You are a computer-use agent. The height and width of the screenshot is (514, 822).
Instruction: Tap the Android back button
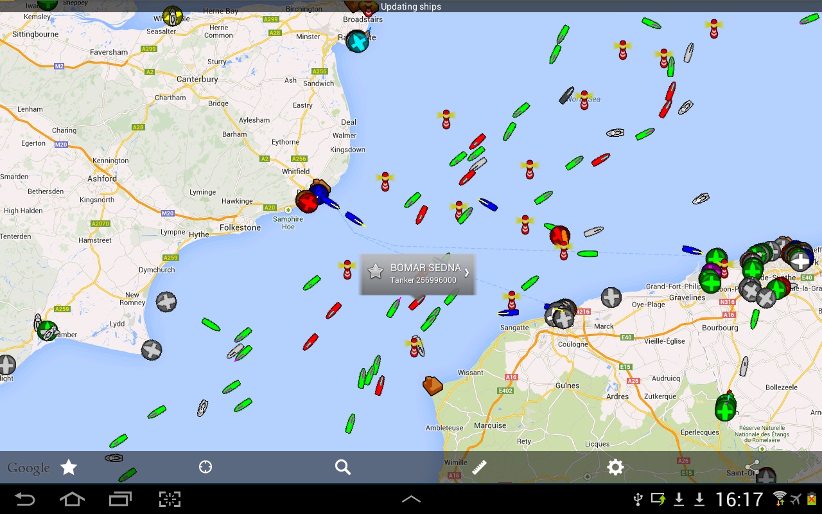pyautogui.click(x=24, y=499)
